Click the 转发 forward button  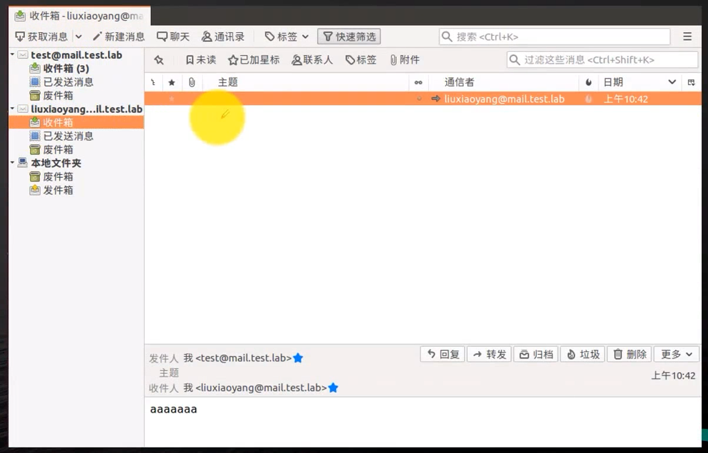click(x=489, y=354)
